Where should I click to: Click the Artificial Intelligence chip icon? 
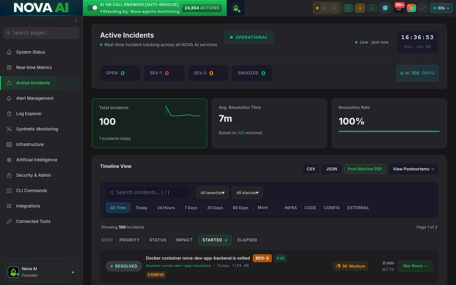click(x=9, y=160)
